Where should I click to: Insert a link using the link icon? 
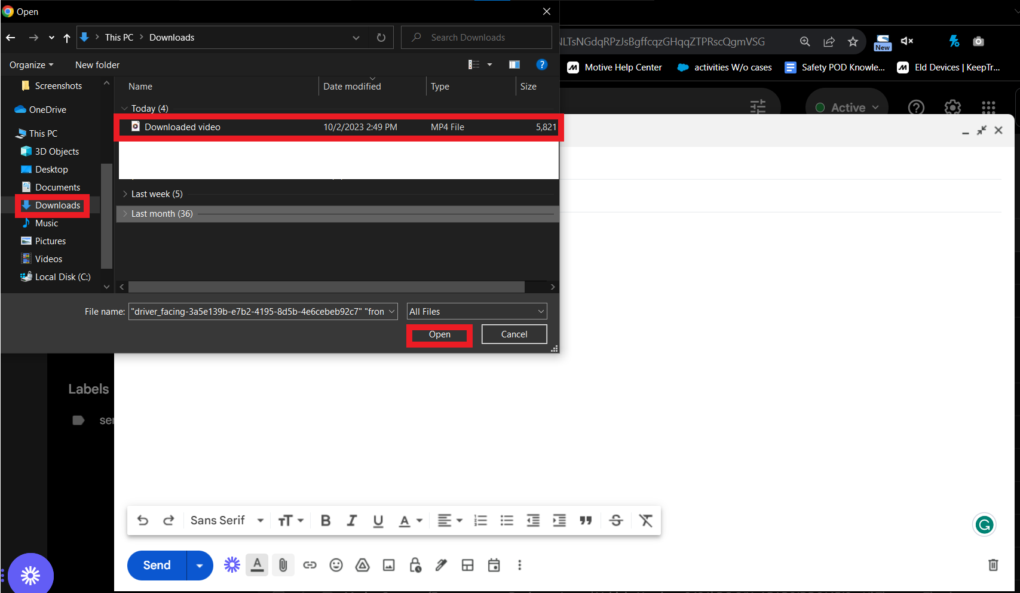(310, 565)
